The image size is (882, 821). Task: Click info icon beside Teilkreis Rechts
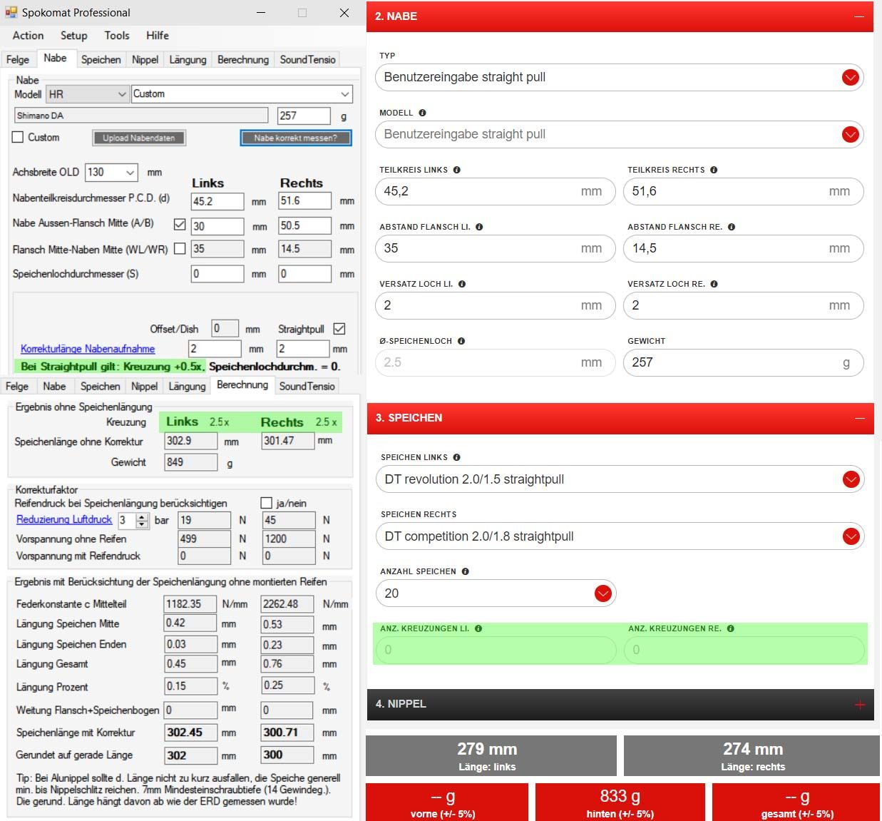pyautogui.click(x=714, y=170)
